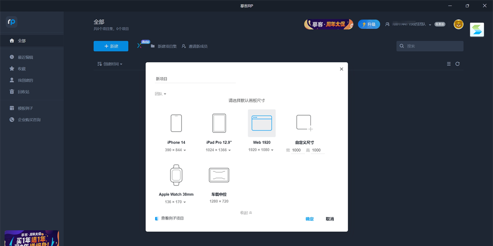
Task: Open the 创建时间 sort dropdown
Action: (x=110, y=64)
